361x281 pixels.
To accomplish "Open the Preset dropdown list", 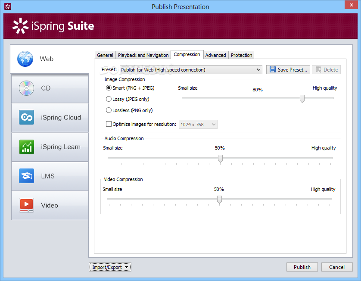I will pyautogui.click(x=191, y=69).
